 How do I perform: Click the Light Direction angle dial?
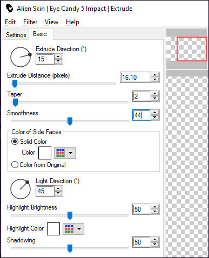click(x=21, y=189)
